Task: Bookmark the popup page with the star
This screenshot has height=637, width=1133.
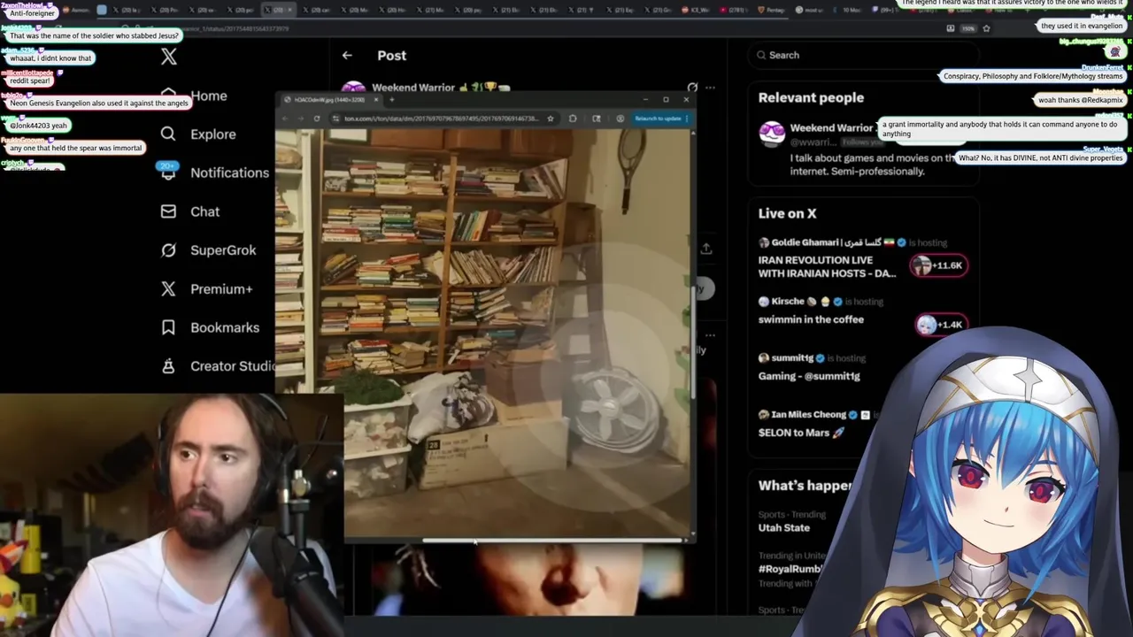Action: (550, 119)
